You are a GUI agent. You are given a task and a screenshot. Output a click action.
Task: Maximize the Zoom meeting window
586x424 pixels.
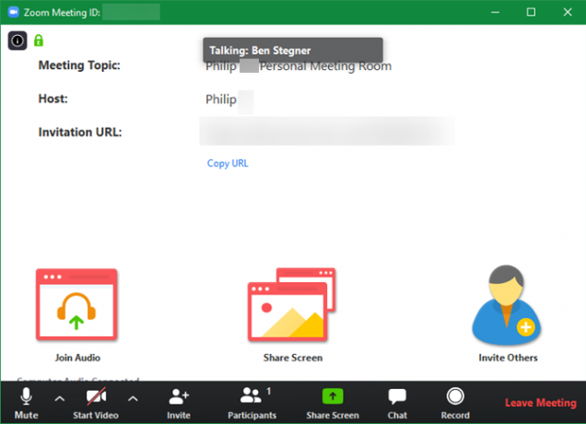pos(531,12)
